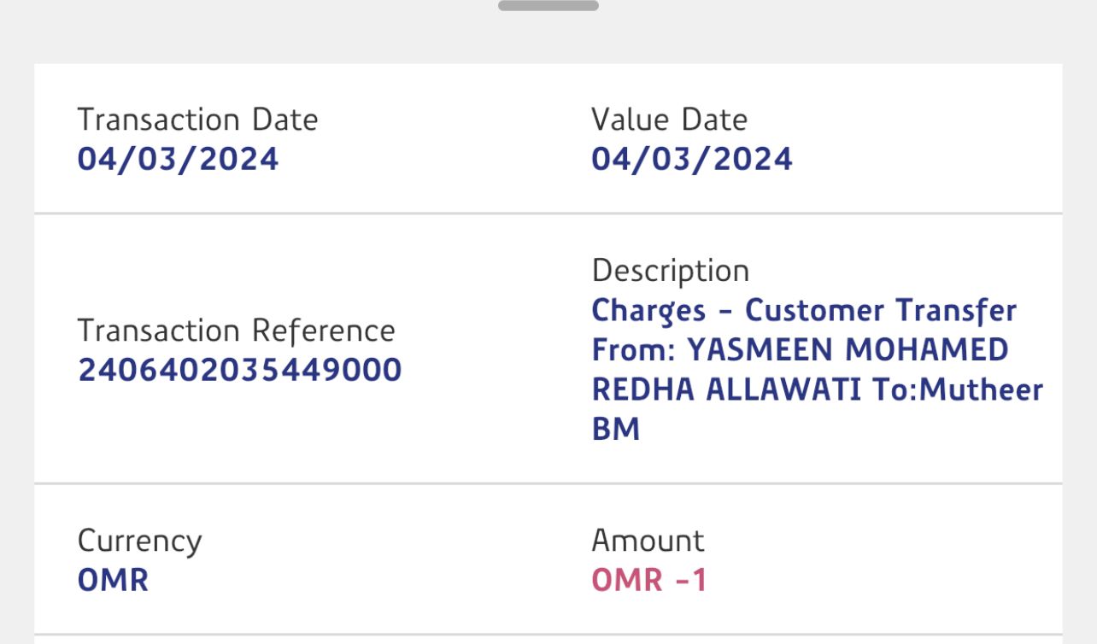
Task: Tap the red "OMR -1" amount
Action: (649, 581)
